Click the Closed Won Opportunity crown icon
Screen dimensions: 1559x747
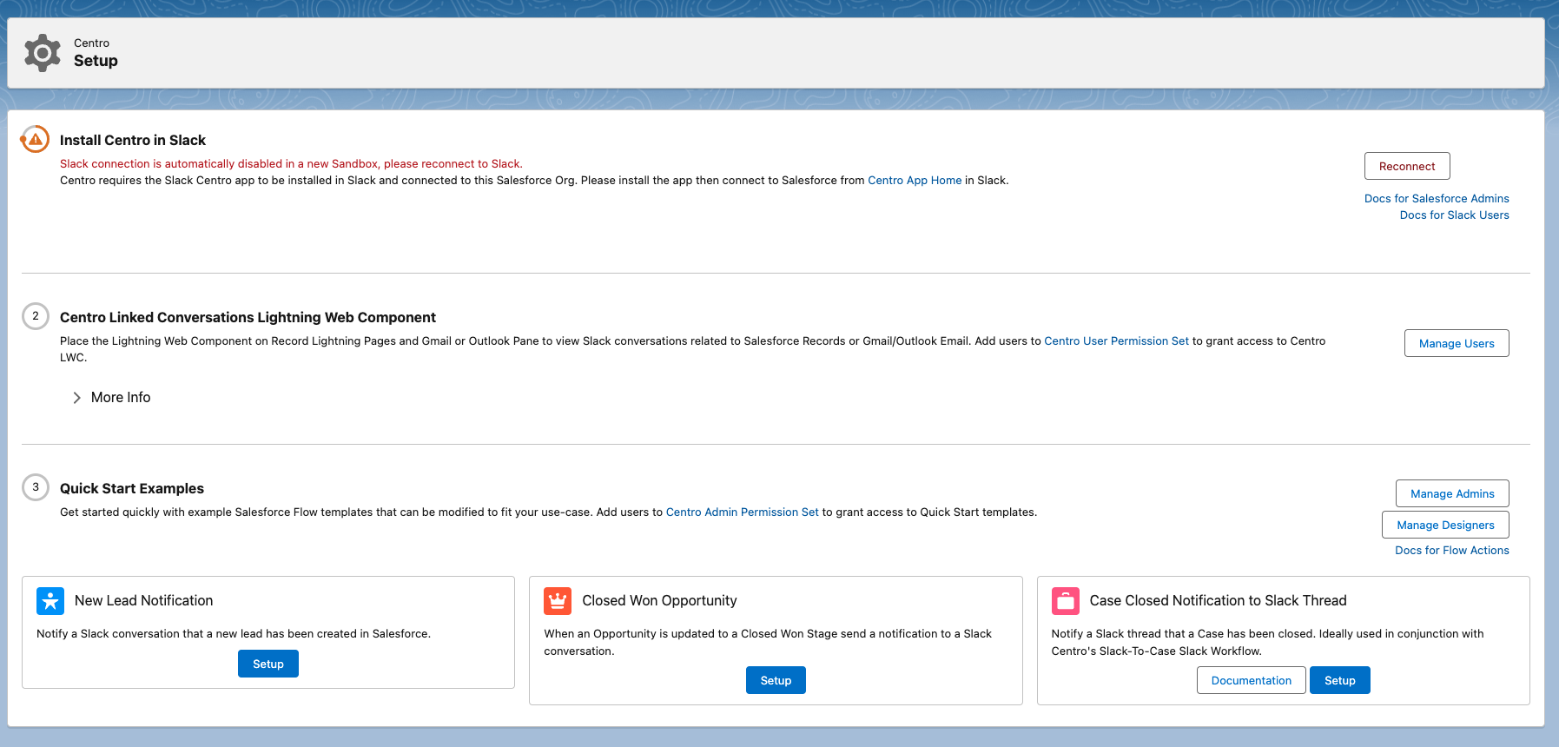click(558, 600)
